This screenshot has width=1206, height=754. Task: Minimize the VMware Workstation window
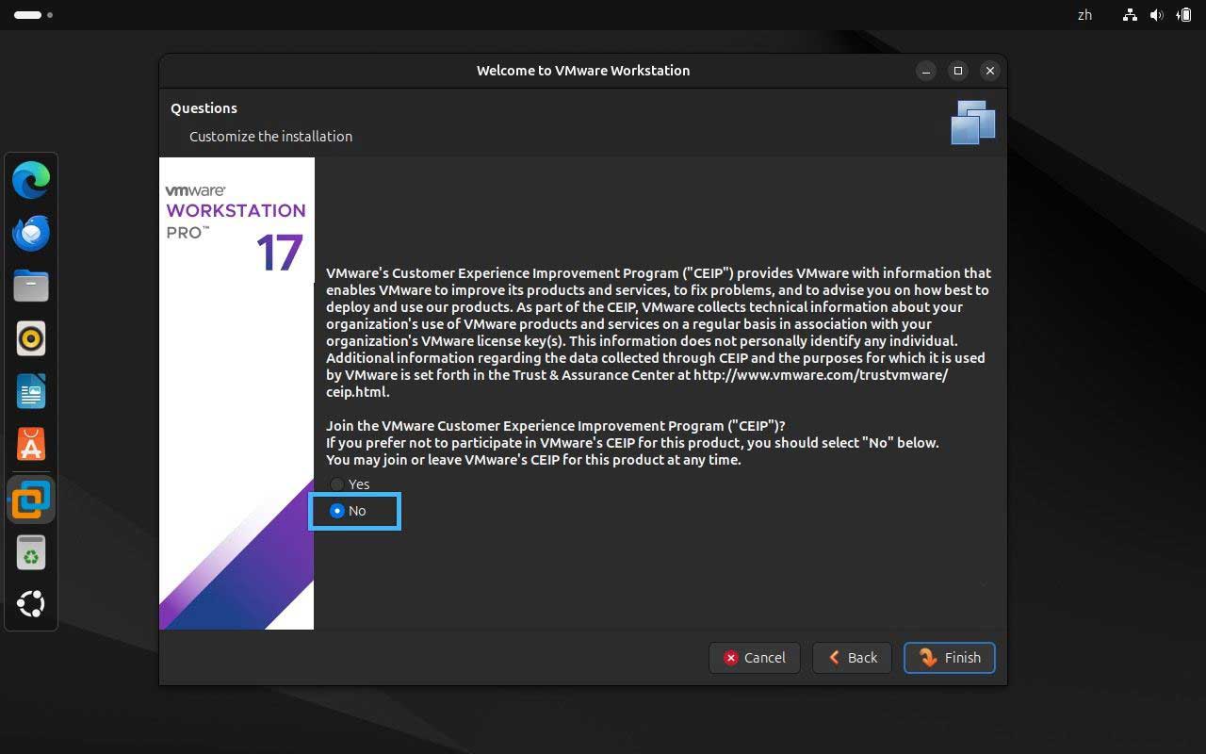click(926, 71)
